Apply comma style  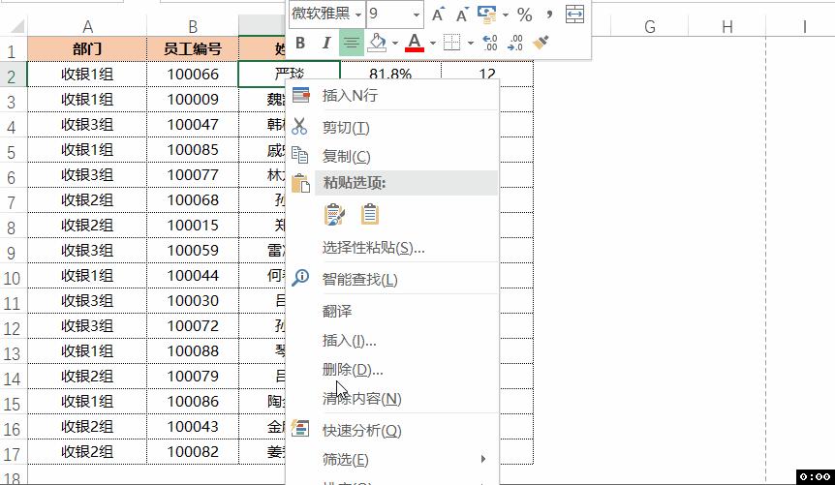[x=549, y=15]
